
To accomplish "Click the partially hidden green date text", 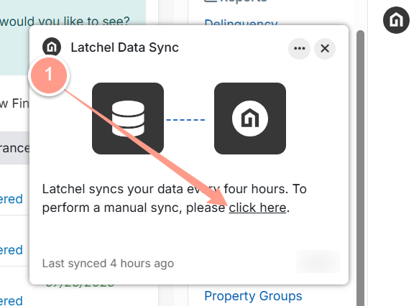I will pyautogui.click(x=80, y=284).
